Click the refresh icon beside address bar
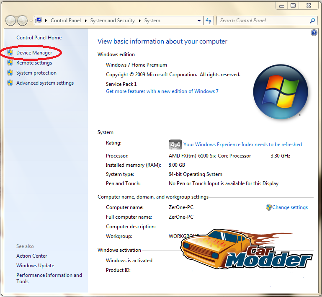 [x=209, y=21]
